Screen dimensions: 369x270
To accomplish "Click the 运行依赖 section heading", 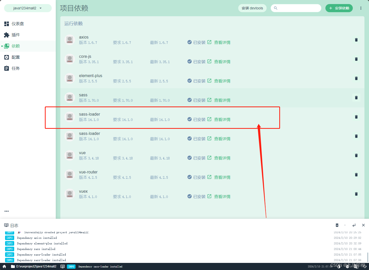I will tap(73, 24).
